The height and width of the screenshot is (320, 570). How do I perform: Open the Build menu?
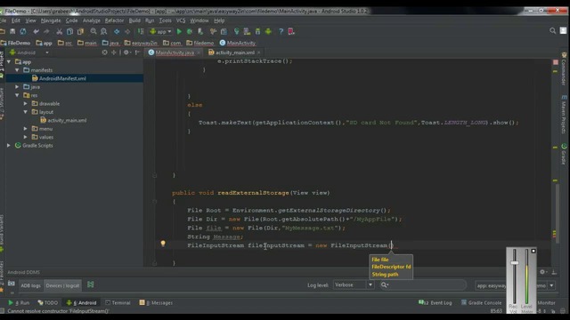[x=134, y=20]
